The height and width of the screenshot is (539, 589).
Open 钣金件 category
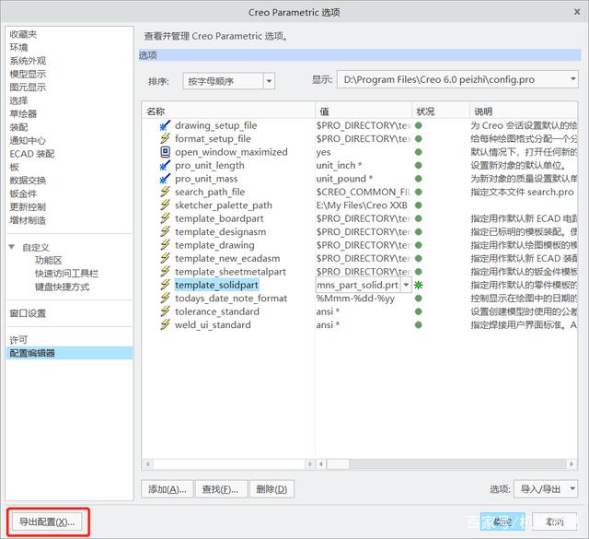click(23, 193)
